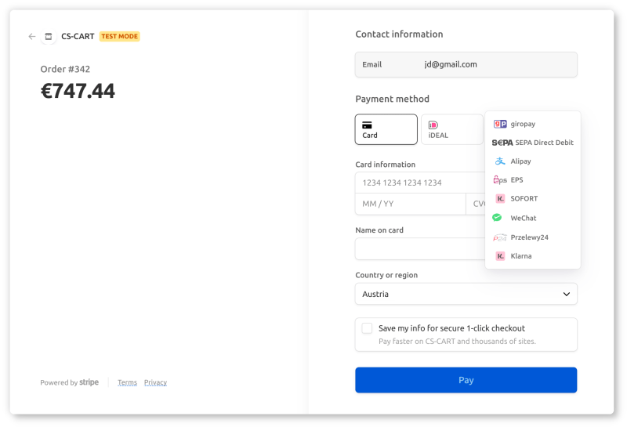Click the Alipay logo icon

coord(500,161)
